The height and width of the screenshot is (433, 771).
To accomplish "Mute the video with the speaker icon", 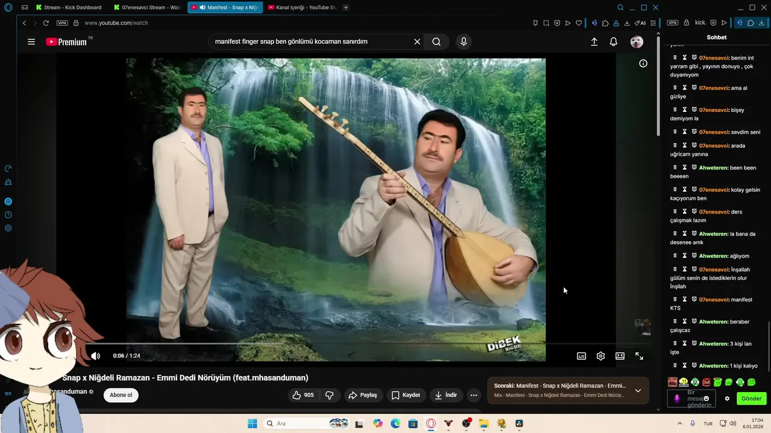I will 96,356.
